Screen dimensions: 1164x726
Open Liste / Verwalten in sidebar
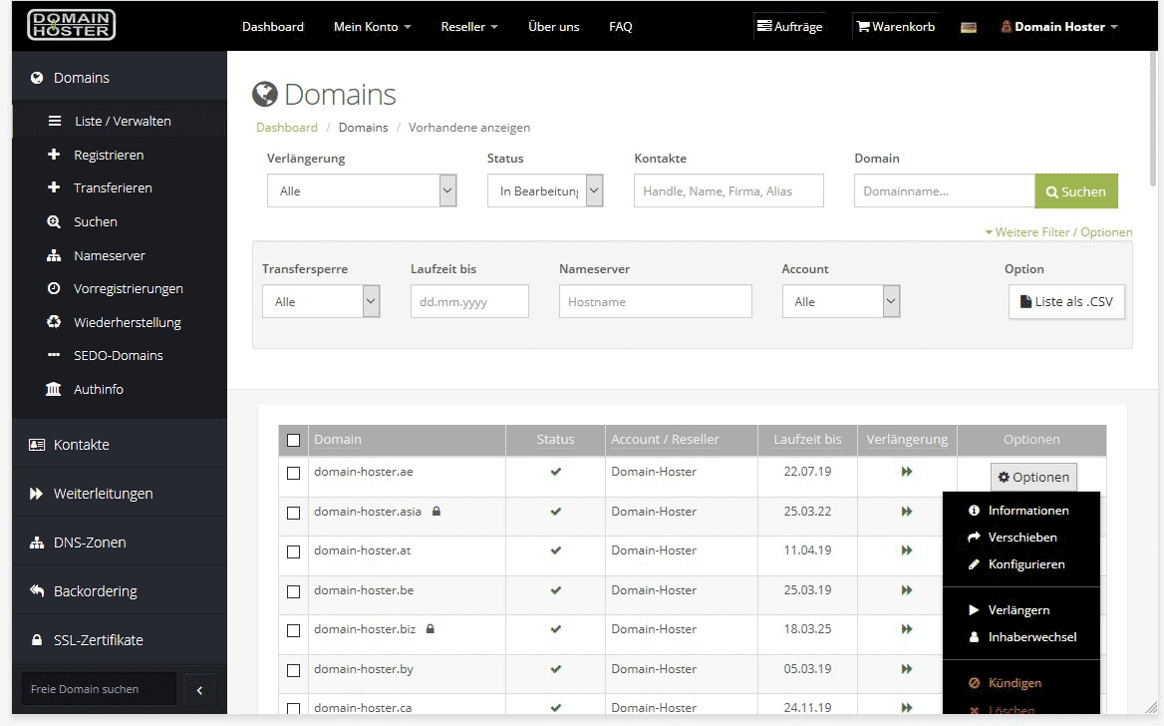[x=120, y=121]
